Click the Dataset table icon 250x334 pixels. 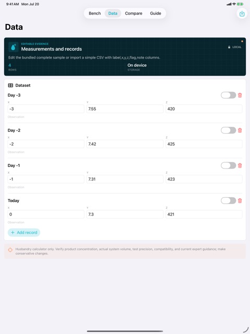tap(10, 86)
